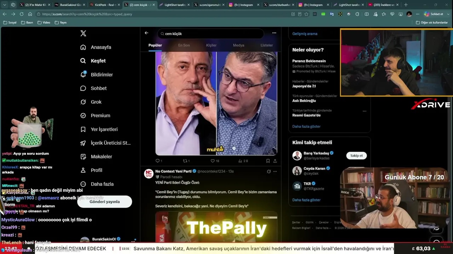
Task: Show more under Kimi takip etmeli
Action: point(306,200)
